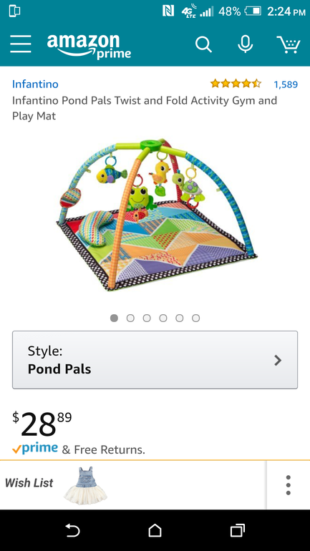
Task: Open the three-dot overflow menu
Action: tap(289, 485)
